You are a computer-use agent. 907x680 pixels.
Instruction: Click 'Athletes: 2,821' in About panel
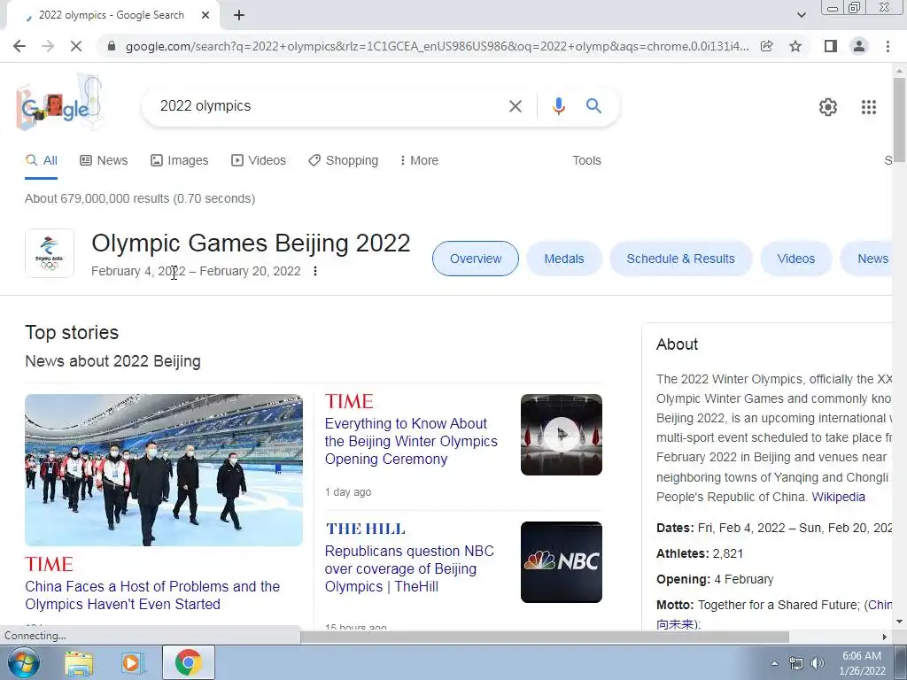700,553
